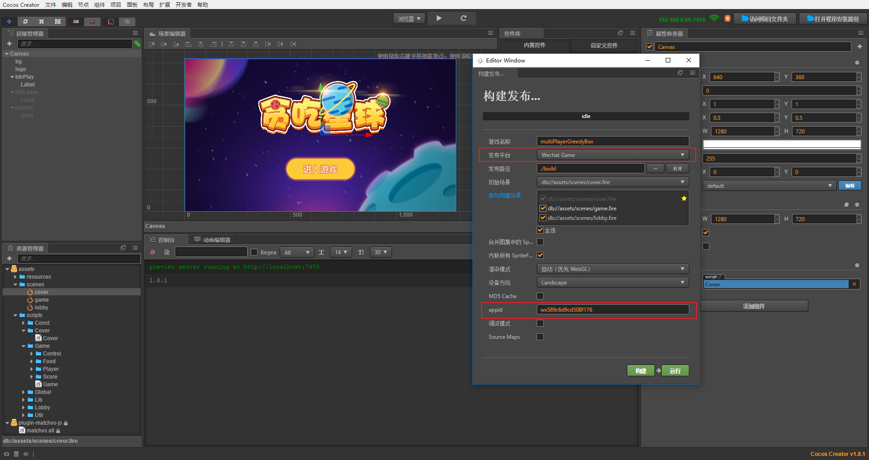This screenshot has width=869, height=460.
Task: Create an asset with assets plus button
Action: [9, 258]
